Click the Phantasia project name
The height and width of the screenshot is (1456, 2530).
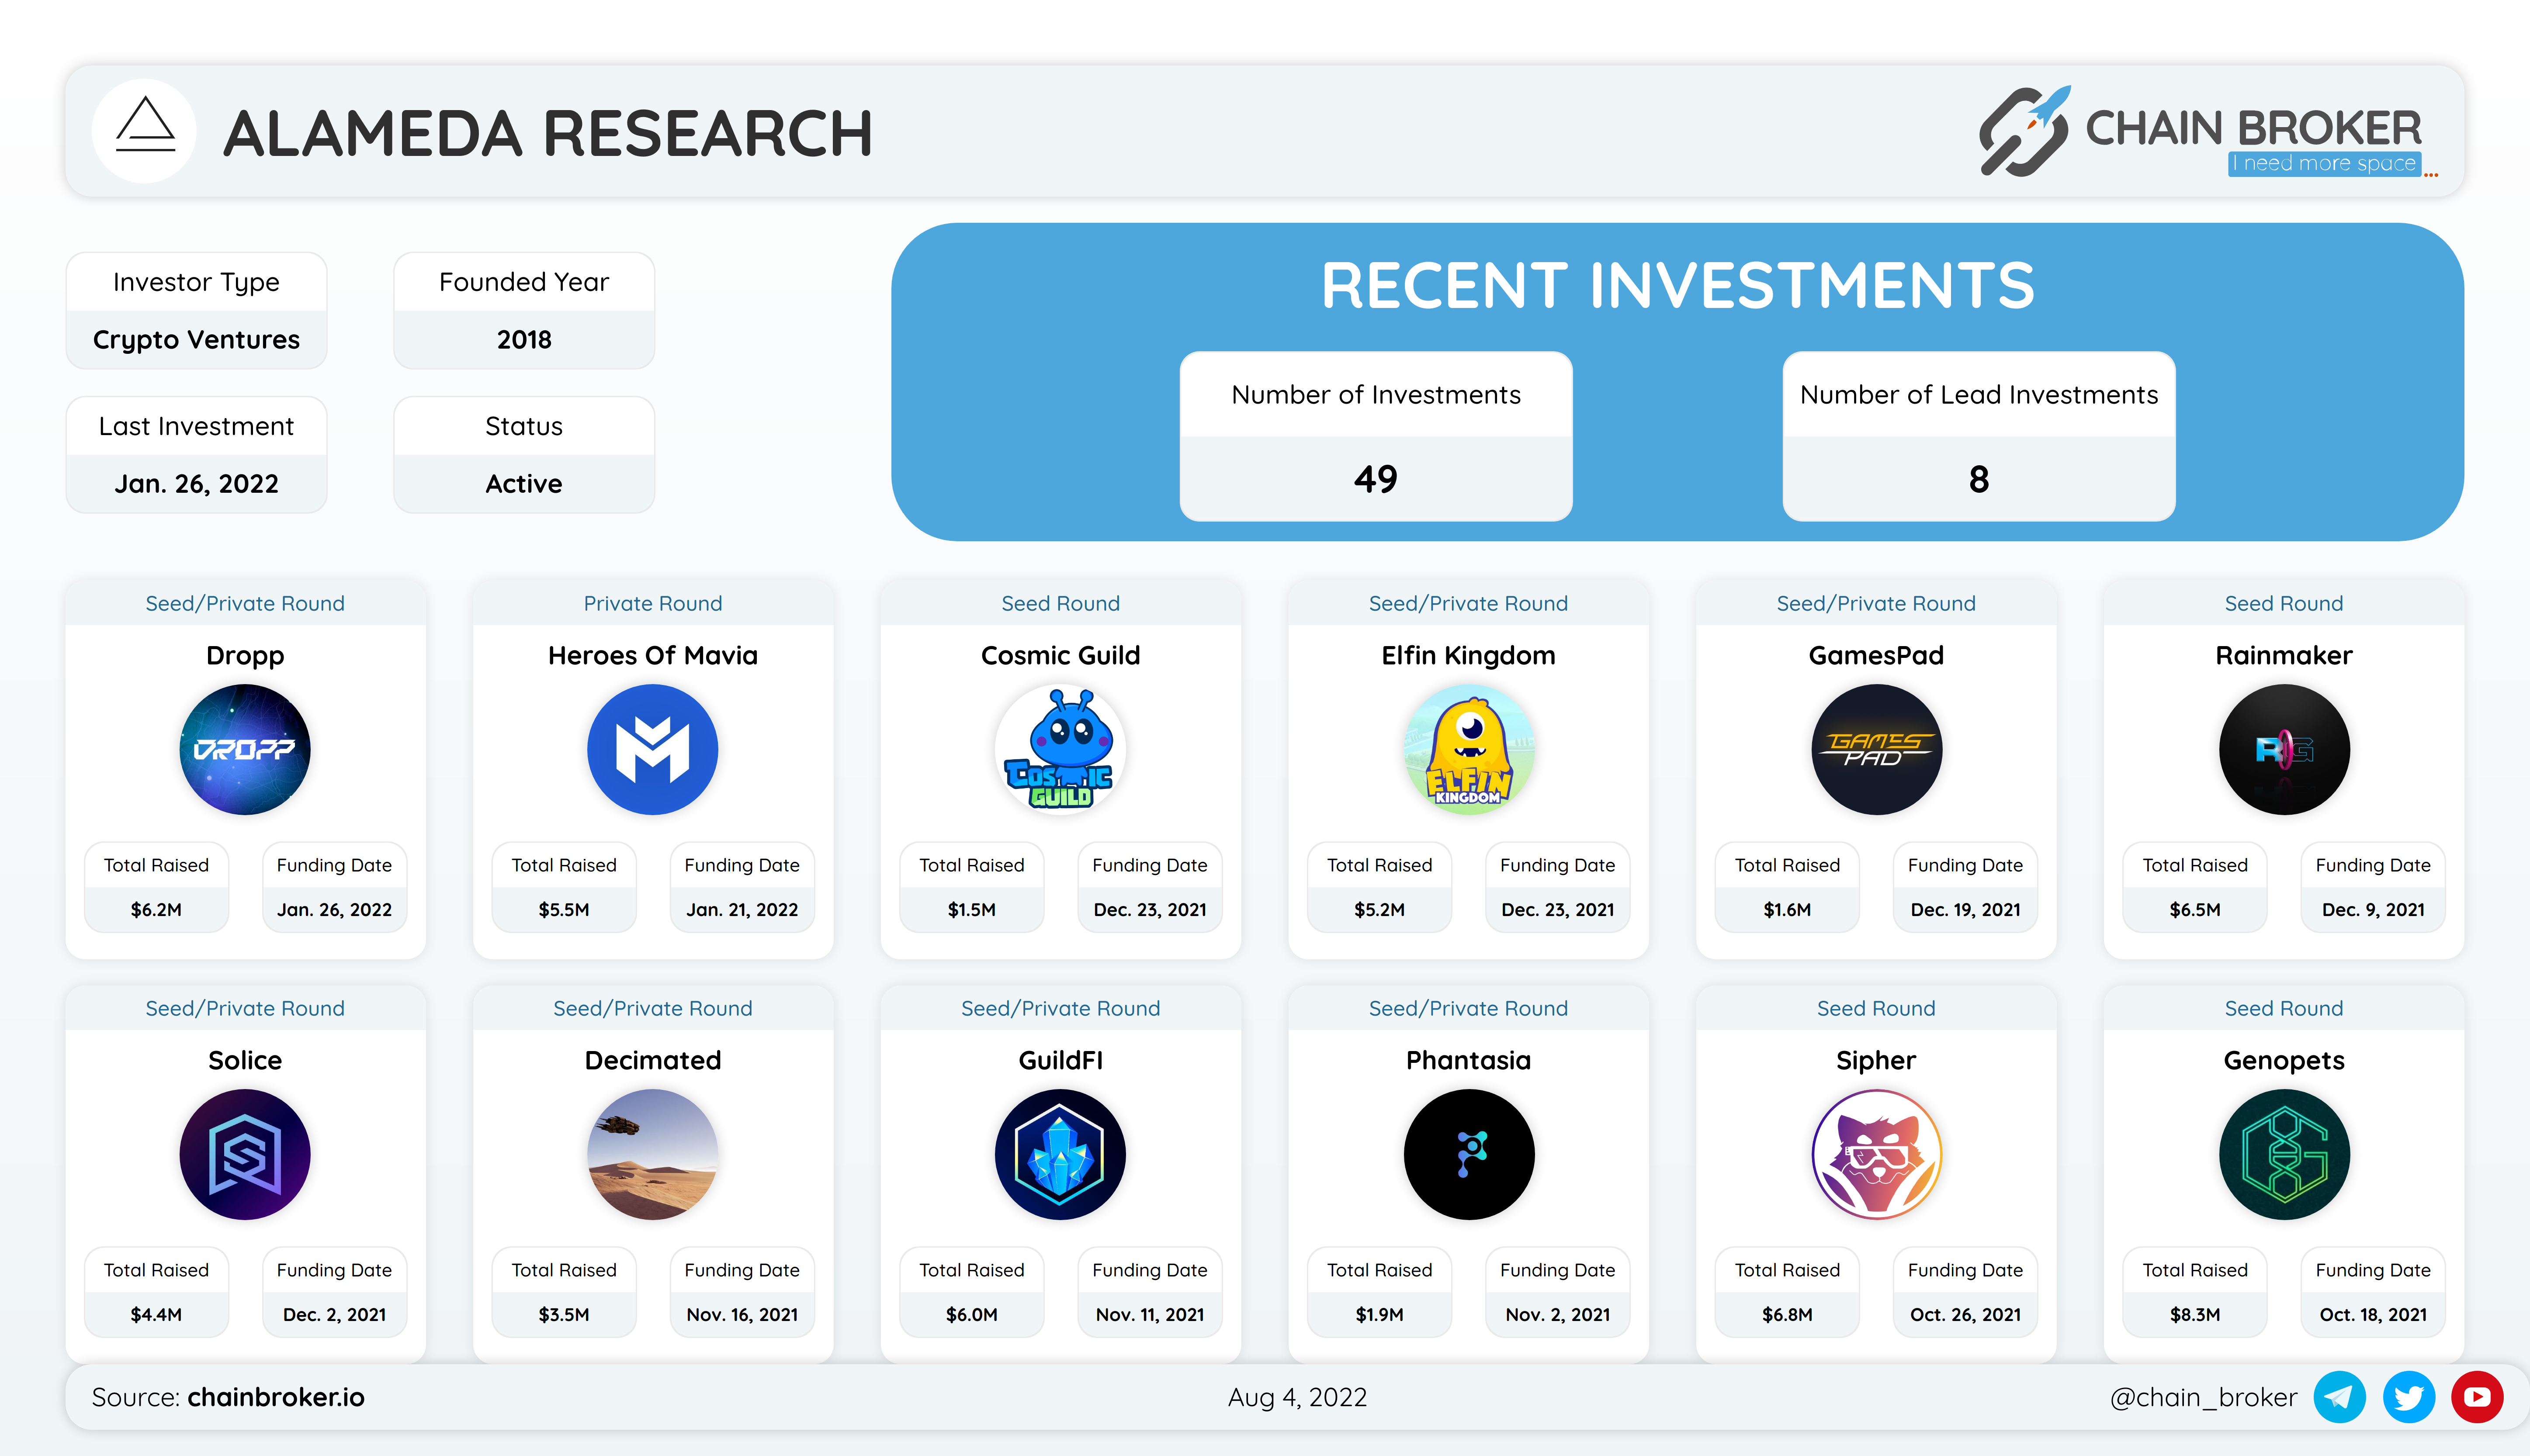(x=1468, y=1060)
